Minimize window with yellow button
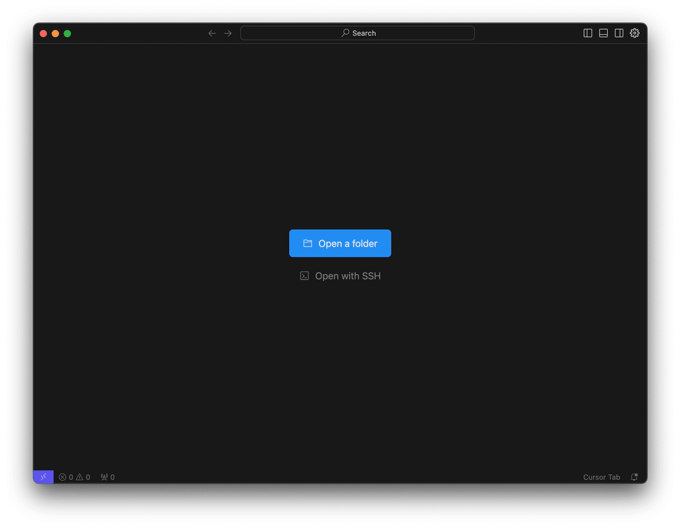The height and width of the screenshot is (528, 681). [x=55, y=33]
